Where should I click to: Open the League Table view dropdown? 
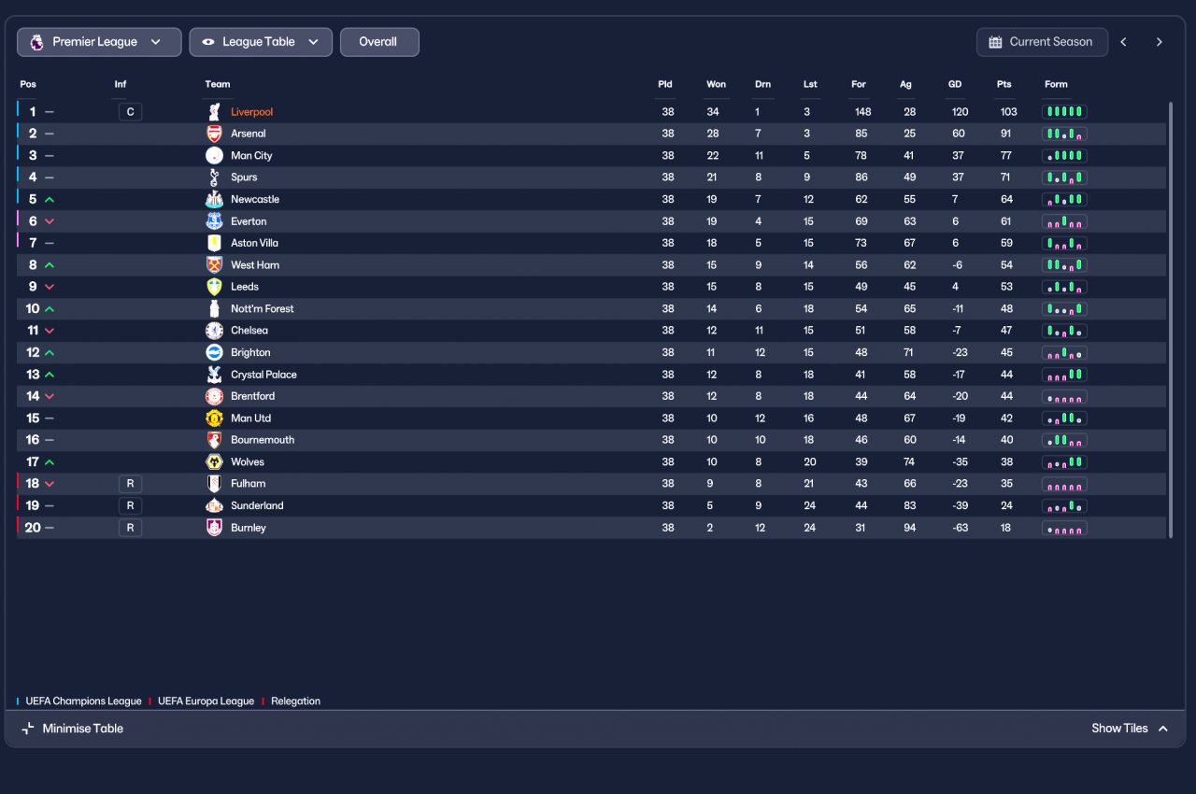point(261,42)
